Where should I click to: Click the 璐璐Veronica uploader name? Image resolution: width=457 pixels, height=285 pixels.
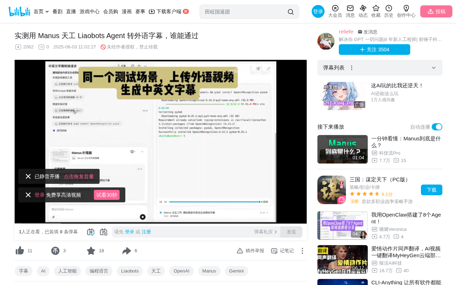point(393,229)
